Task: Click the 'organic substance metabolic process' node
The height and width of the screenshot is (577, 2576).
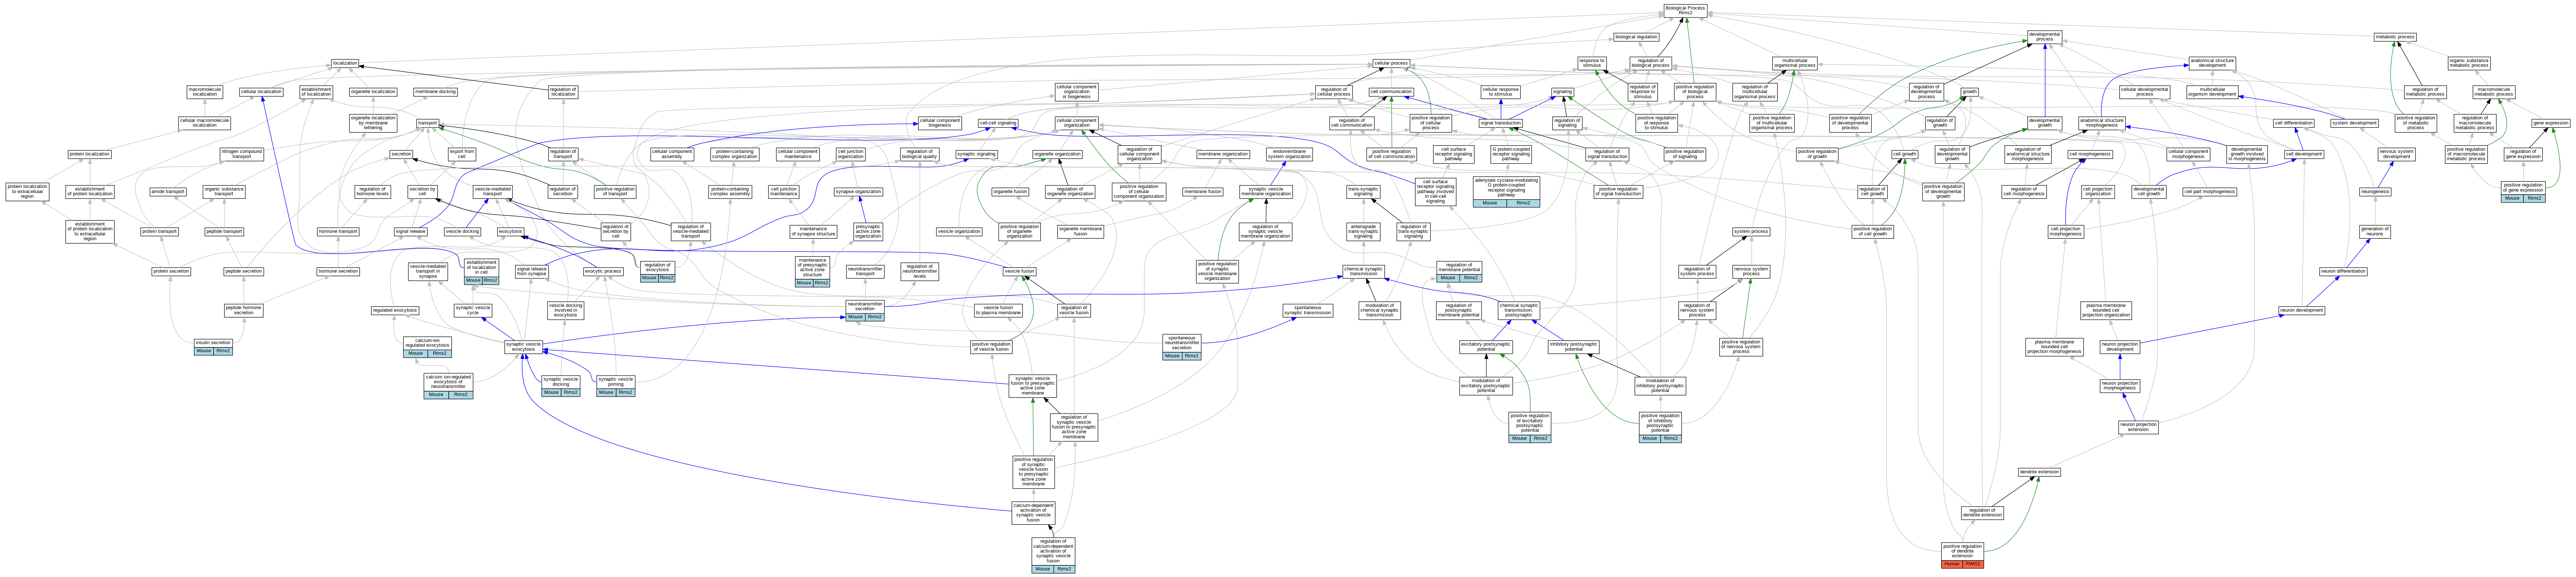Action: coord(2469,63)
